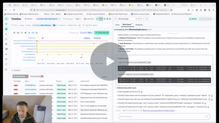Open the PodOOMKilled alert link in the table

coord(30,85)
